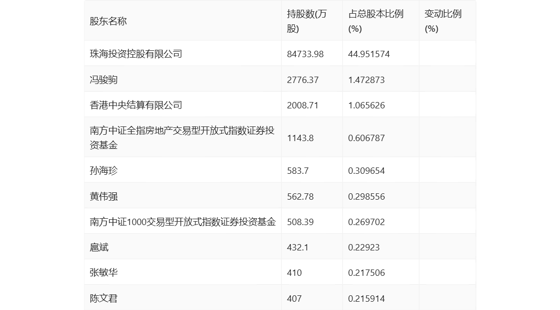The height and width of the screenshot is (310, 560).
Task: Select 南方中证全指房地产 fund shareholder name
Action: [182, 138]
